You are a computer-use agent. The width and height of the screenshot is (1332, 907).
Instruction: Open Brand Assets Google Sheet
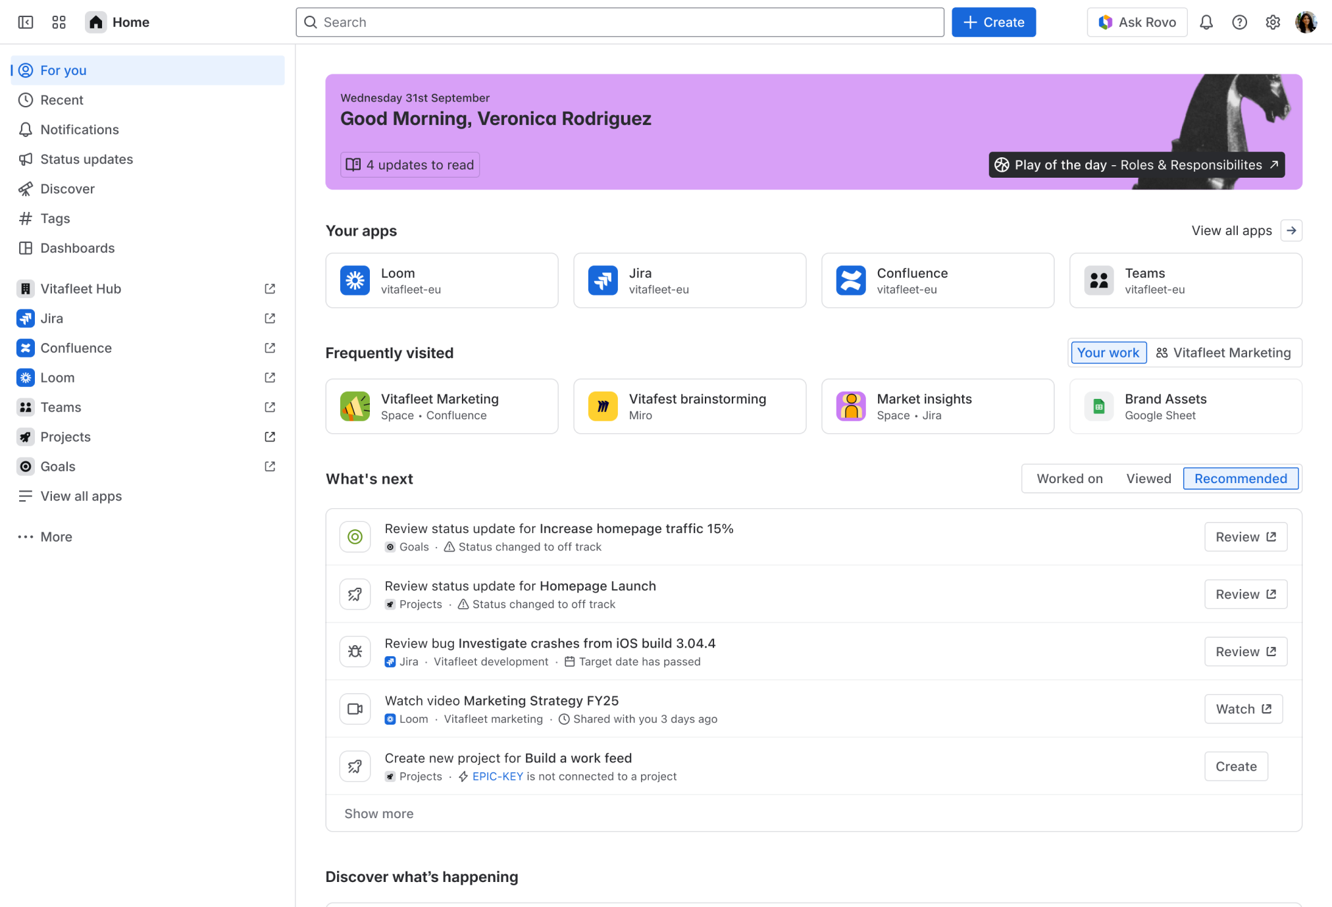(1185, 406)
